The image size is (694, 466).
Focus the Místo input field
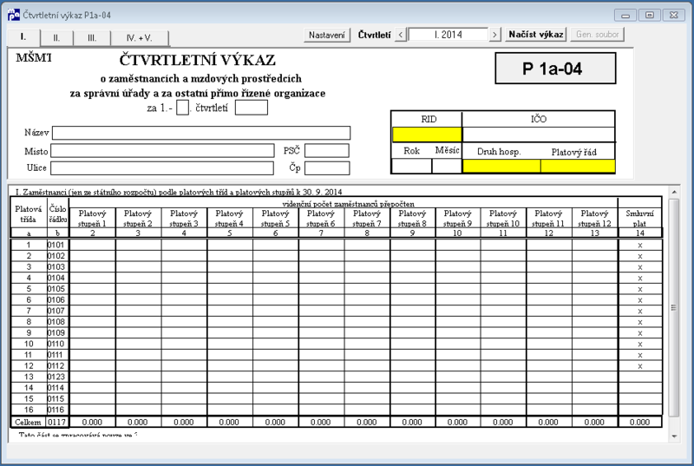click(x=162, y=151)
